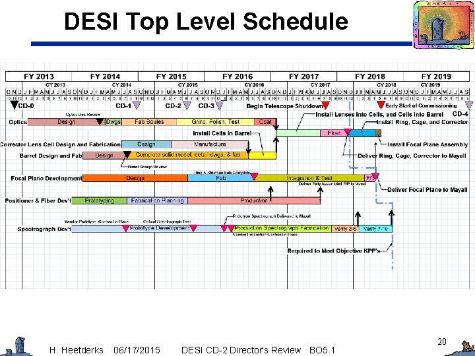Select the red Coat bar
The image size is (475, 356).
pos(265,122)
